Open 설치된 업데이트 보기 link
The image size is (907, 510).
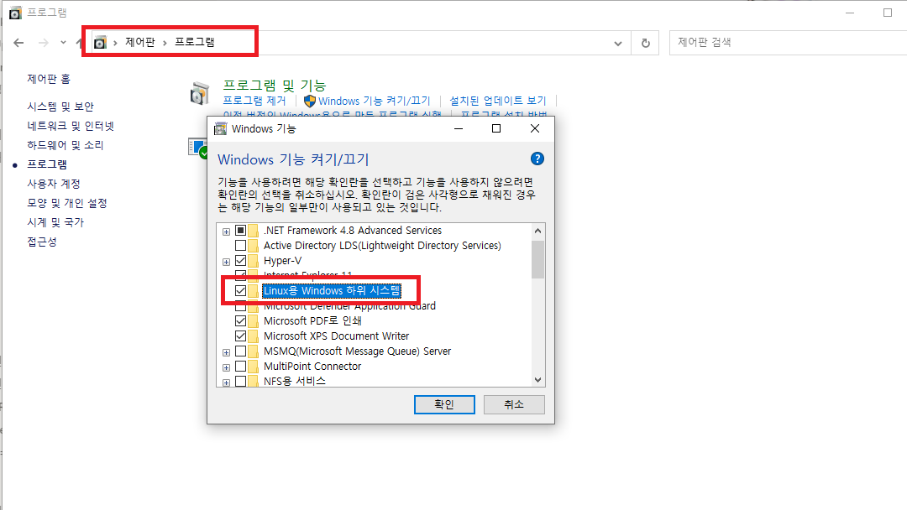497,101
